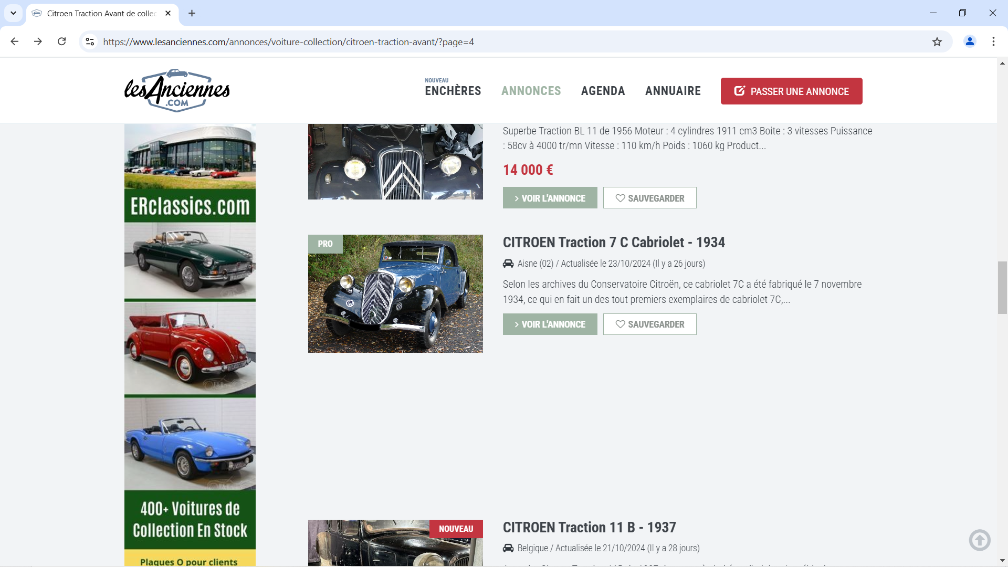Click the blue Traction 7 C Cabriolet photo
Viewport: 1008px width, 567px height.
395,293
